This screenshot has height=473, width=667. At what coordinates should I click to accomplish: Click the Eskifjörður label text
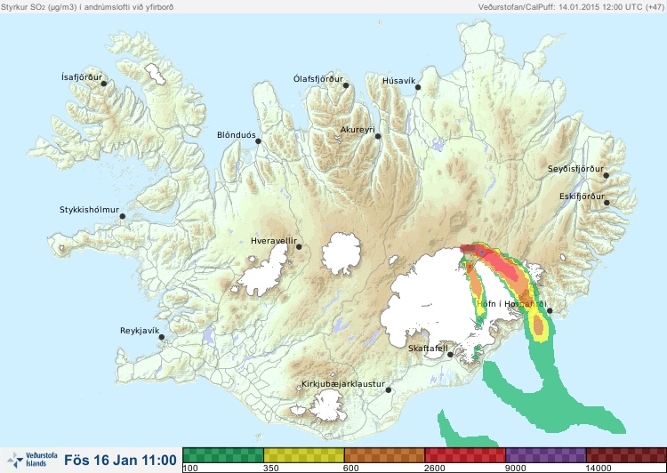(582, 196)
